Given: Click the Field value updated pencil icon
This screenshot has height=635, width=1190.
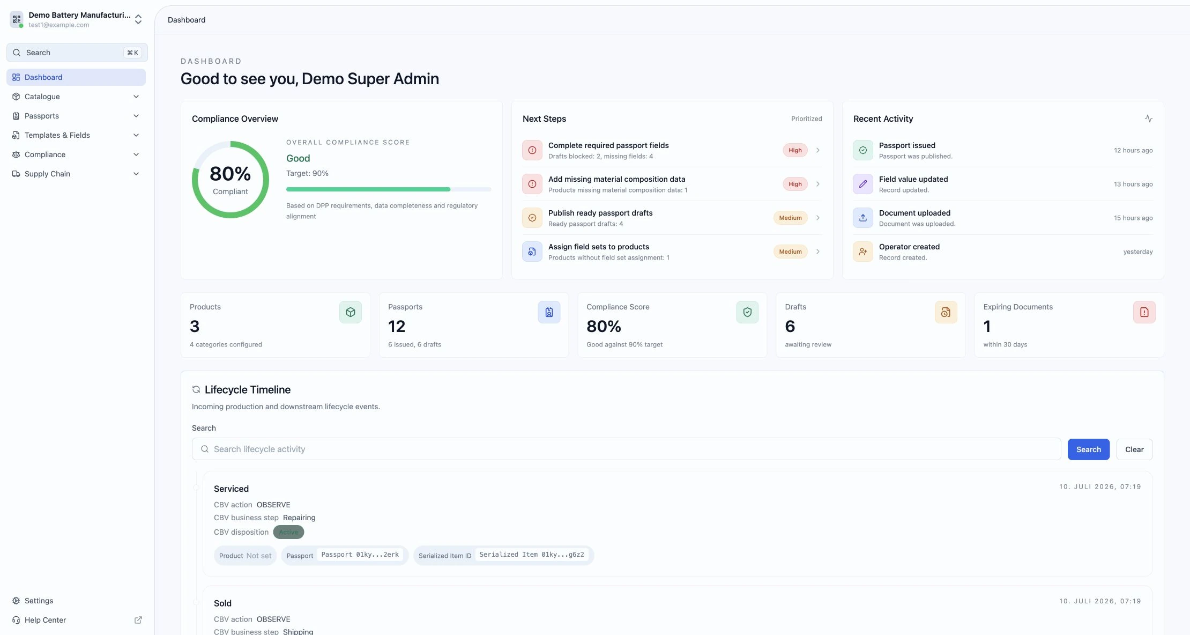Looking at the screenshot, I should (x=863, y=184).
